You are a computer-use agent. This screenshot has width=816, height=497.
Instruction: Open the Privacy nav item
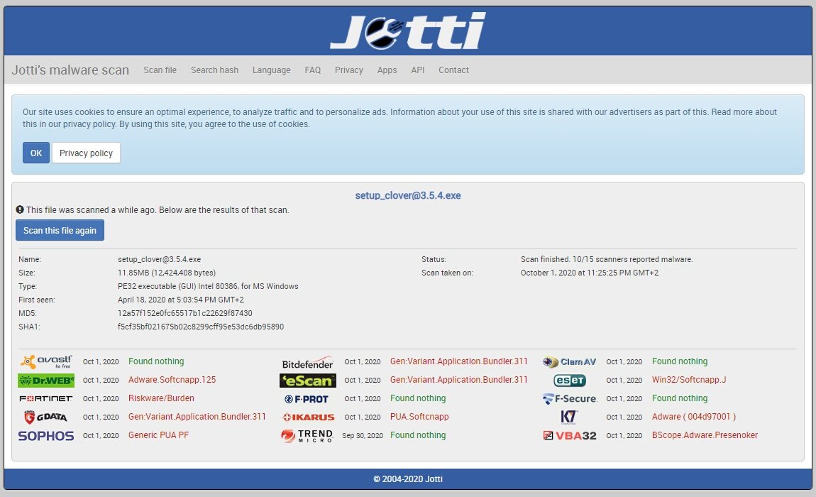(348, 70)
